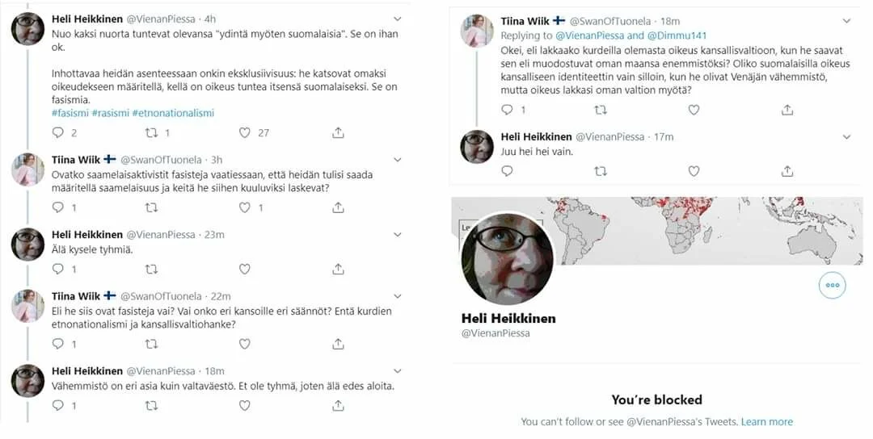Screen dimensions: 873x439
Task: Like Tiina Wiik's tweet with 1 like
Action: coord(245,207)
